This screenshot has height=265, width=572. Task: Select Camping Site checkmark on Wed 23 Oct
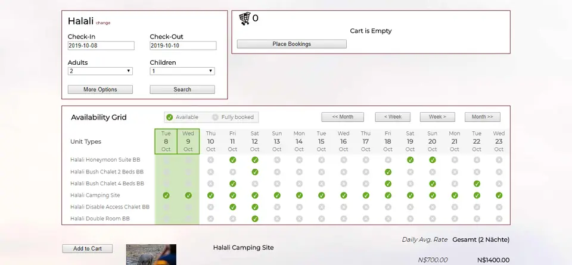coord(499,195)
